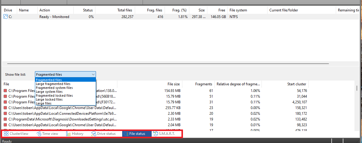This screenshot has height=143, width=362.
Task: Click the 1.81% fragmentation value
Action: 182,17
